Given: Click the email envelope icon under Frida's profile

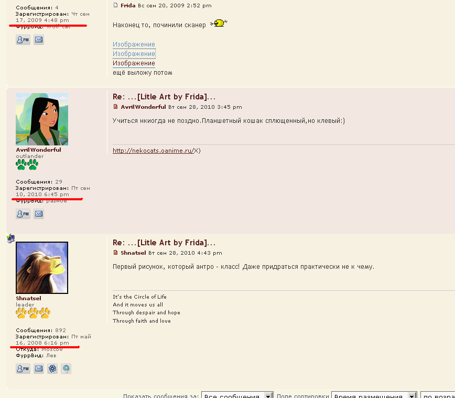Looking at the screenshot, I should coord(39,40).
